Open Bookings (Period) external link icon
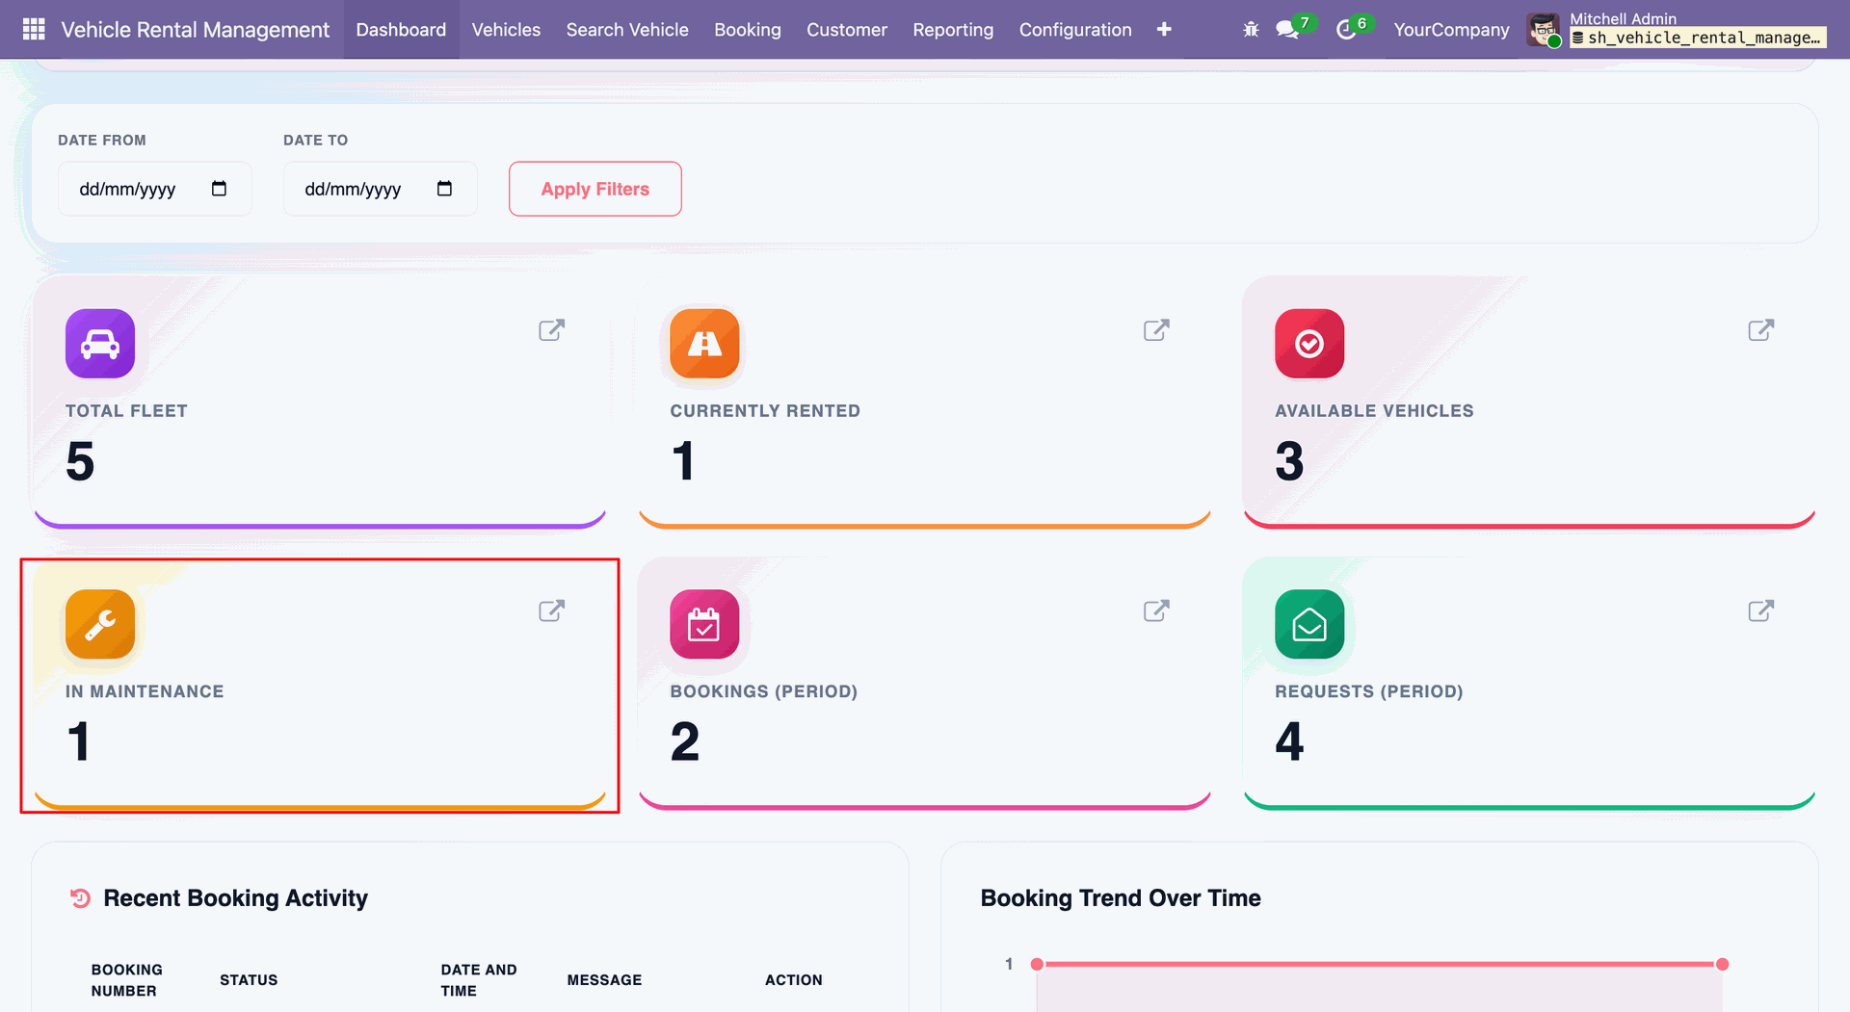The width and height of the screenshot is (1850, 1012). [x=1156, y=610]
